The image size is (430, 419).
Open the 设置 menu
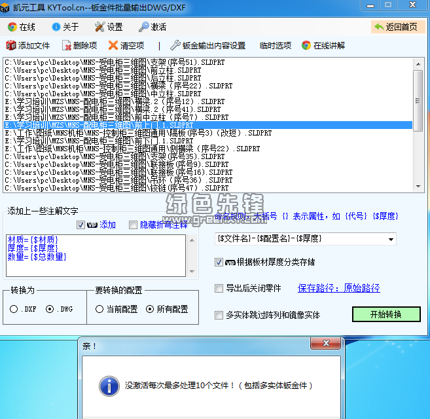click(109, 27)
